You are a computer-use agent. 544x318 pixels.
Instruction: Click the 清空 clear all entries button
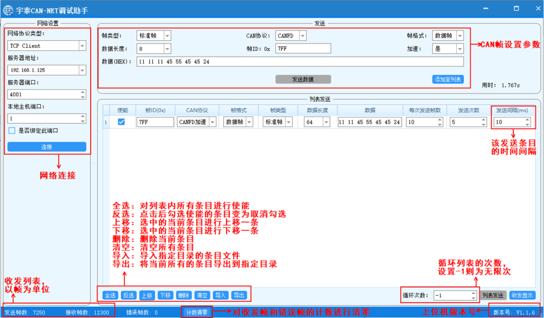coord(201,295)
